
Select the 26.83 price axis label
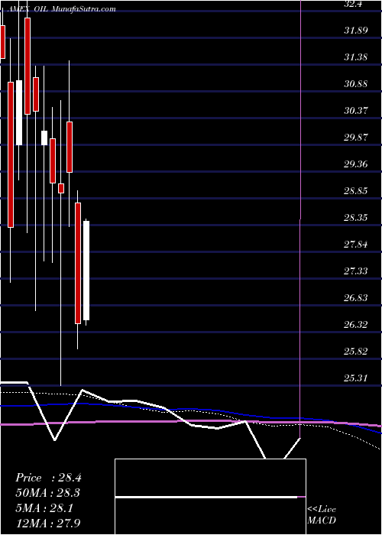point(356,298)
